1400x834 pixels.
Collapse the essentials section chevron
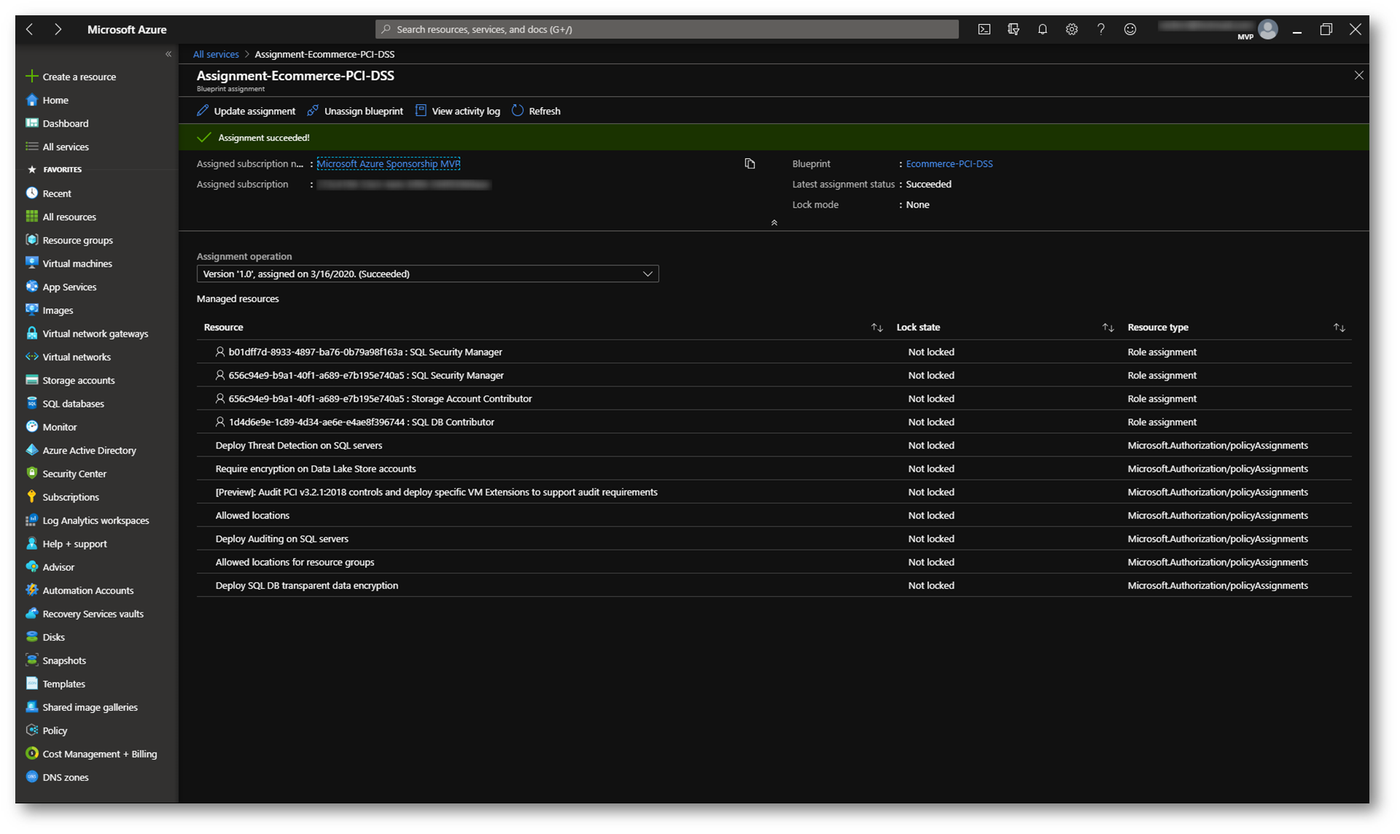tap(774, 222)
